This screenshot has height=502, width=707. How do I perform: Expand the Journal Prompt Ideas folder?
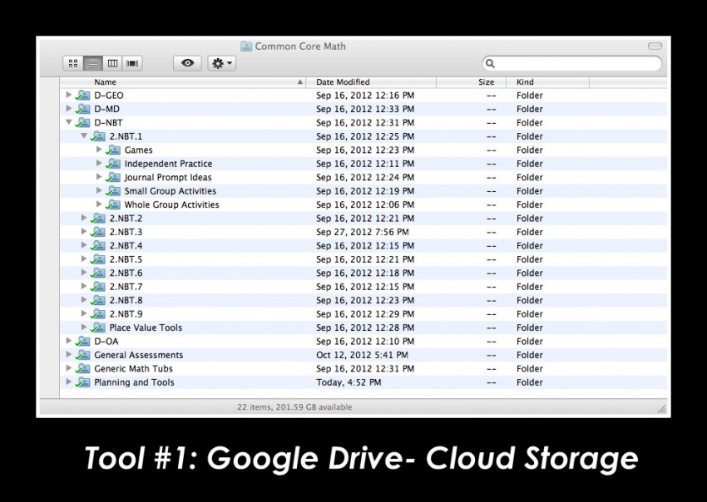pos(99,177)
